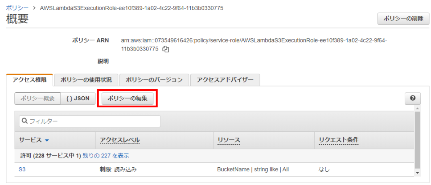This screenshot has width=431, height=185.
Task: Switch to the { } JSON view
Action: point(78,98)
